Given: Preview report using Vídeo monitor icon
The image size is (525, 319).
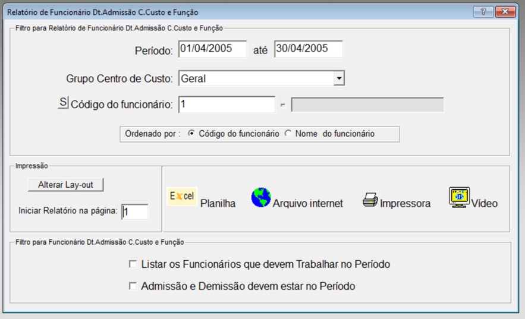Looking at the screenshot, I should [459, 197].
